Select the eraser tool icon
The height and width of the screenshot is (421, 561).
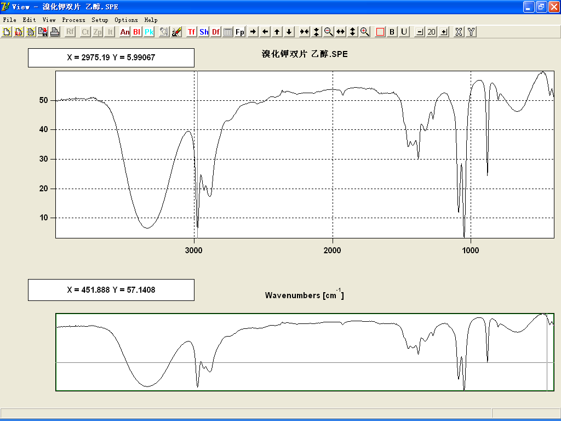click(x=176, y=32)
